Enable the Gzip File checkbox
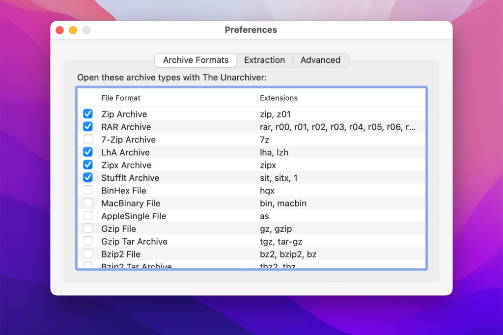Image resolution: width=503 pixels, height=335 pixels. point(88,228)
